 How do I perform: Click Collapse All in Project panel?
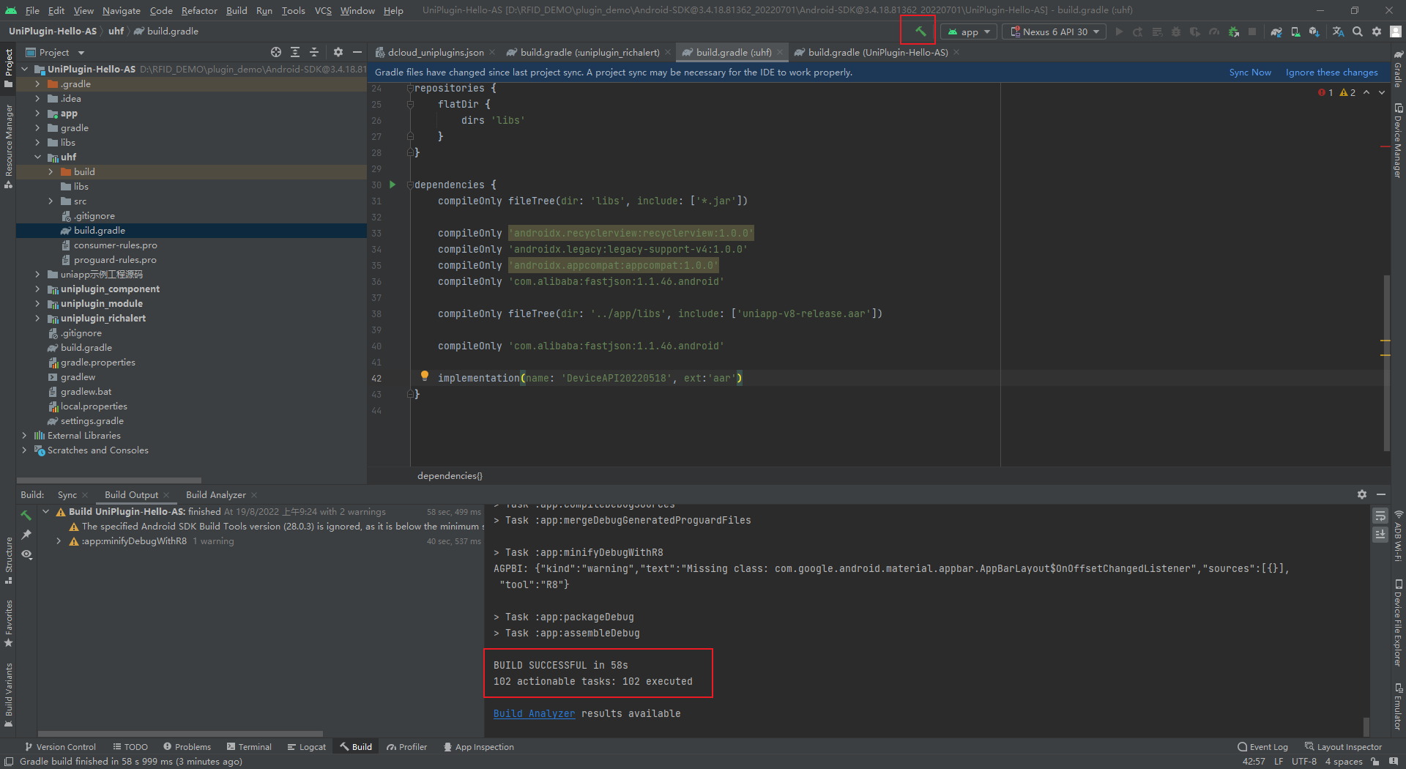point(314,52)
